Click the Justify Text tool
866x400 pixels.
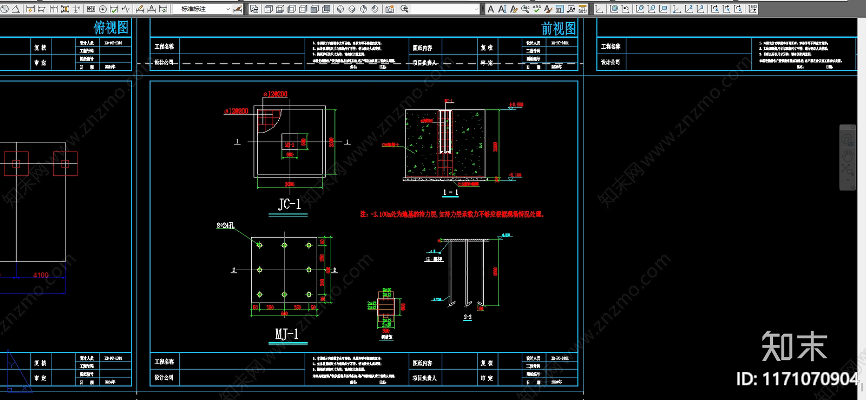pos(571,9)
